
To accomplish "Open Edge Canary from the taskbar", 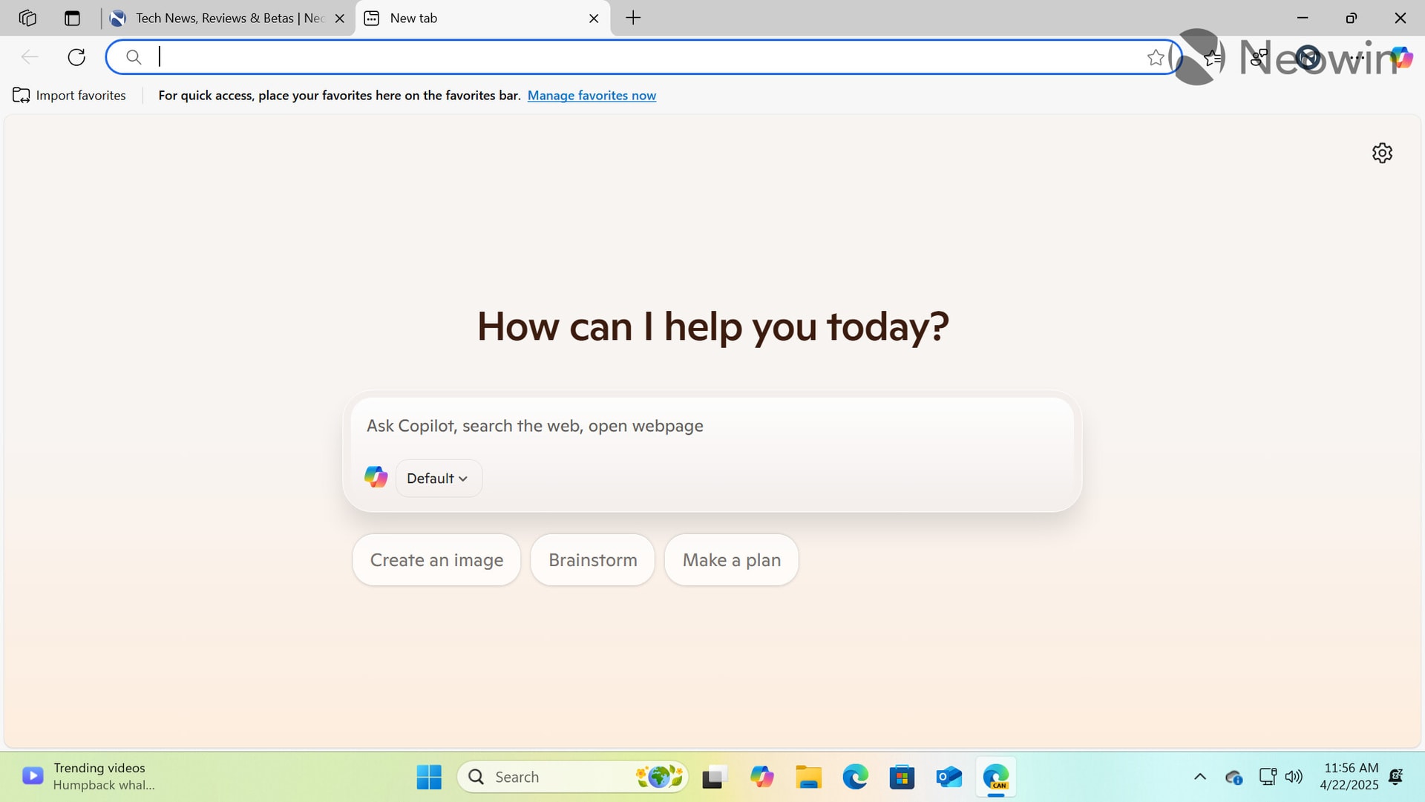I will (995, 777).
